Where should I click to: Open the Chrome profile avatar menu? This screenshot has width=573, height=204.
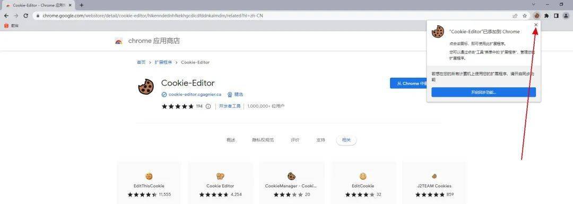(x=566, y=16)
